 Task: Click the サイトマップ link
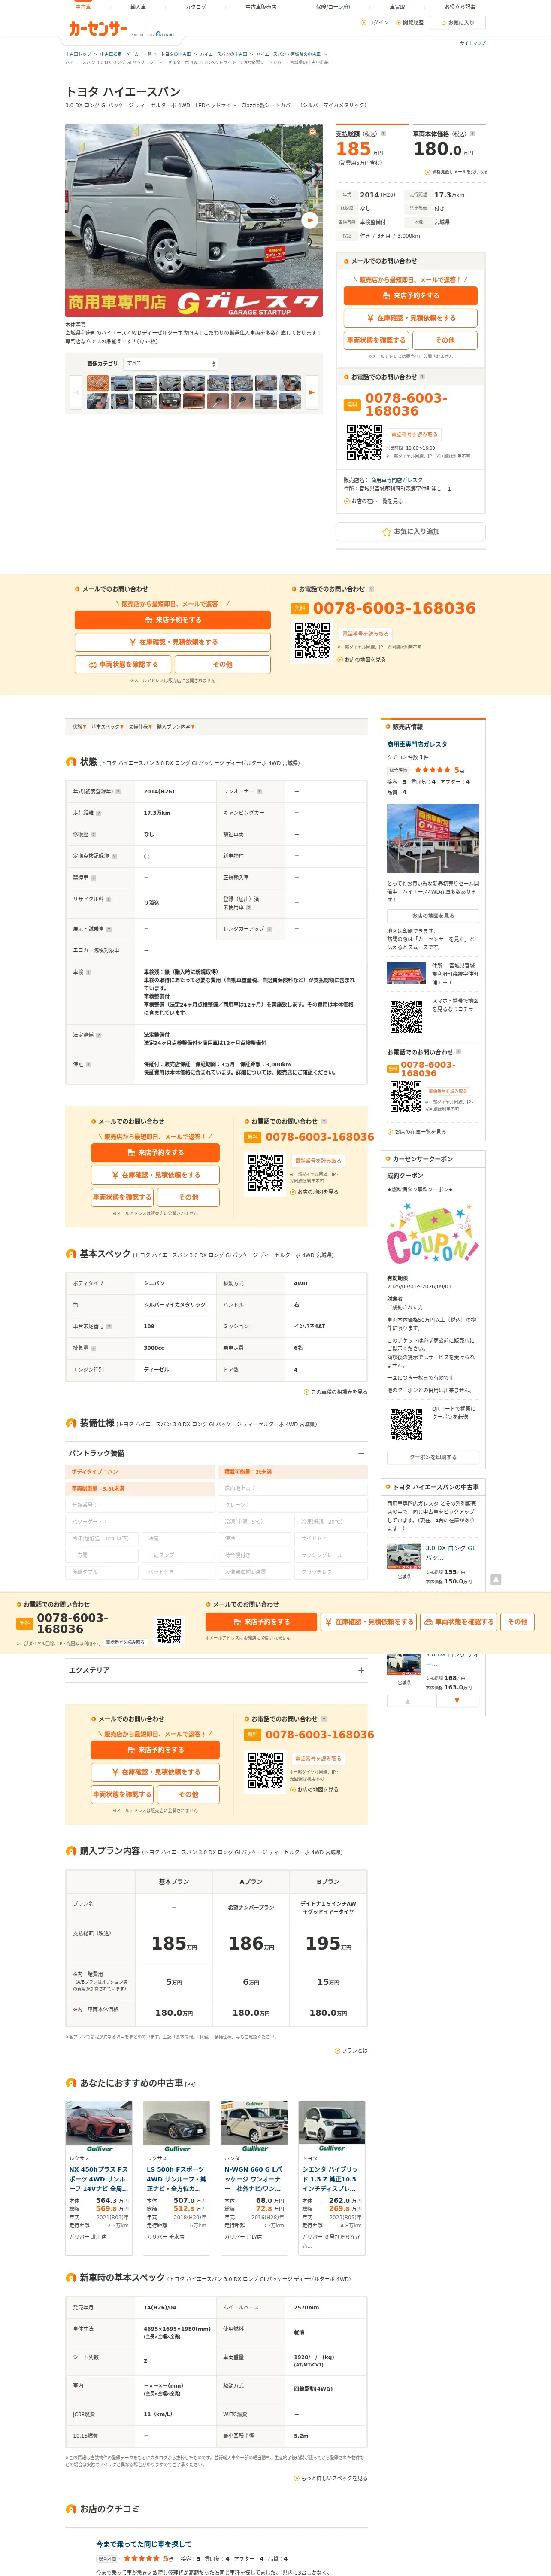tap(473, 43)
